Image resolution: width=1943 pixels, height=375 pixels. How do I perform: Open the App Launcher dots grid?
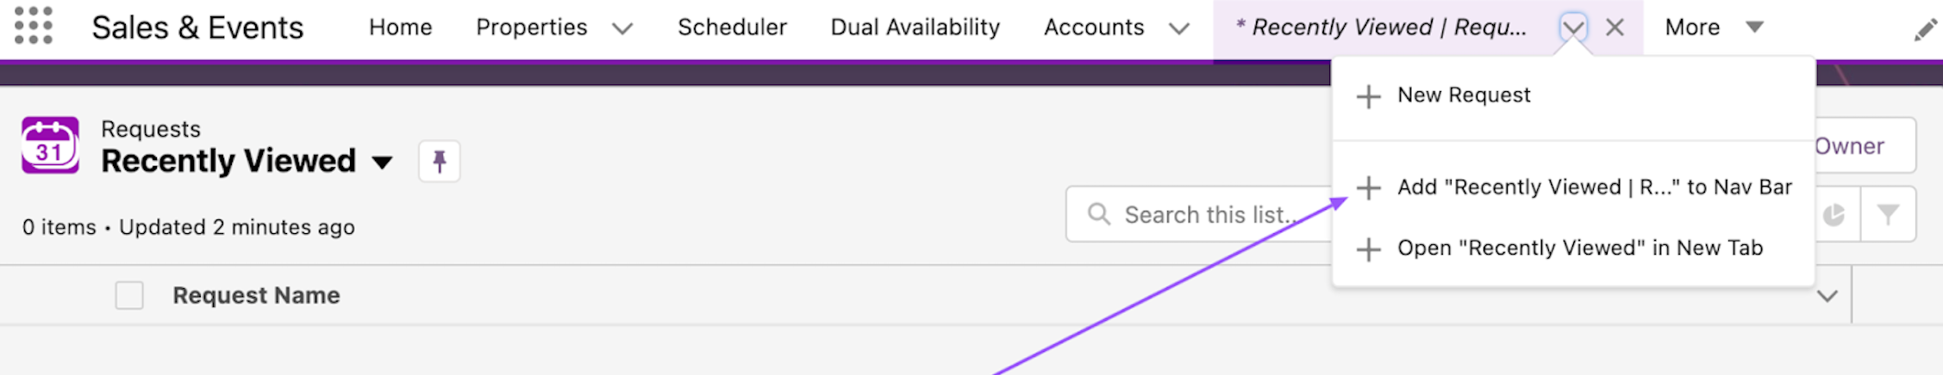click(34, 26)
